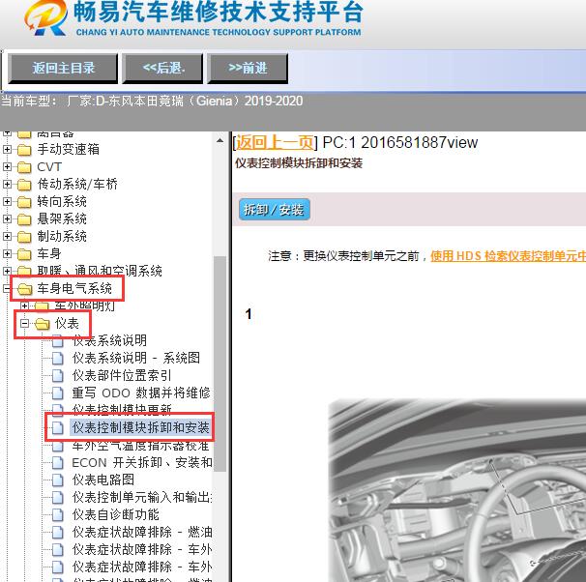Select the 仪表 tree folder label

(67, 324)
